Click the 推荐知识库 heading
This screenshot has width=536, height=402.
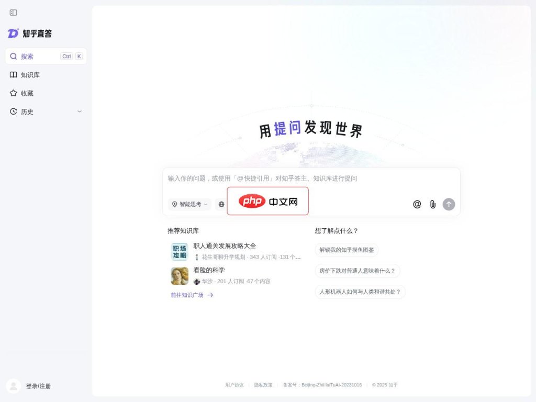[x=183, y=231]
